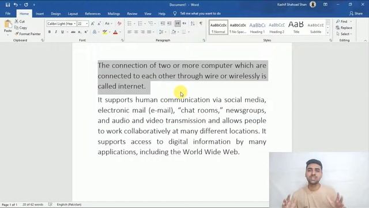Open the Clipboard group dialog launcher
Screen dimensions: 369x208
point(42,40)
